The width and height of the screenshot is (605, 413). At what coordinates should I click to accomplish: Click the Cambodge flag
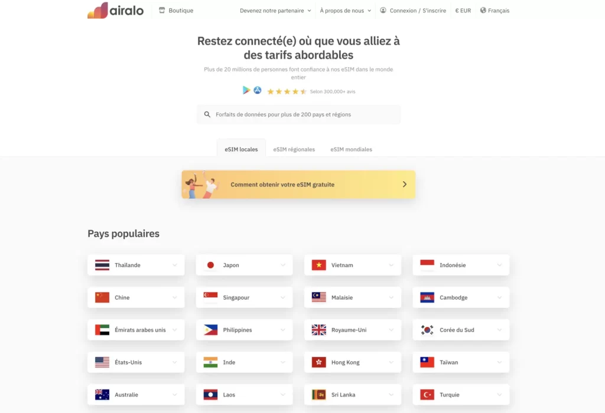(427, 297)
